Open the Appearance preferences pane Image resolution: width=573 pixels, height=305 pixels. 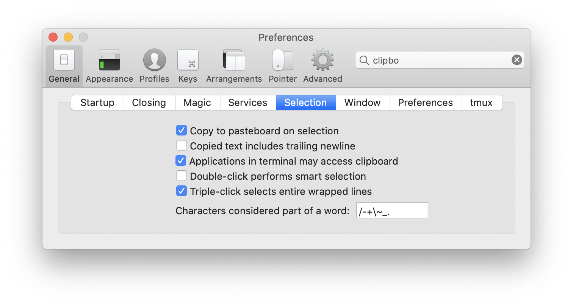click(x=109, y=66)
